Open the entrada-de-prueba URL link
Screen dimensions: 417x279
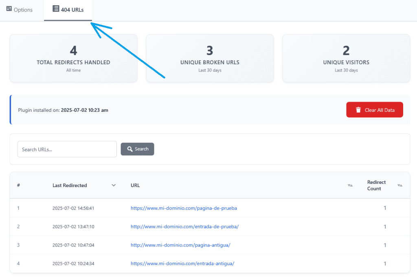pyautogui.click(x=184, y=227)
